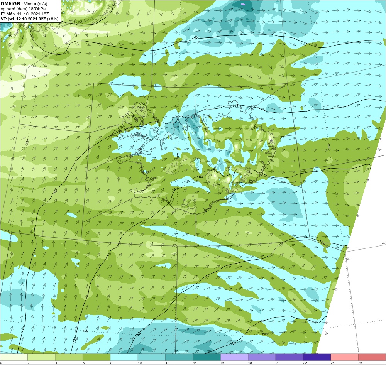Click legend value '24'
Image resolution: width=386 pixels, height=365 pixels.
pyautogui.click(x=333, y=363)
